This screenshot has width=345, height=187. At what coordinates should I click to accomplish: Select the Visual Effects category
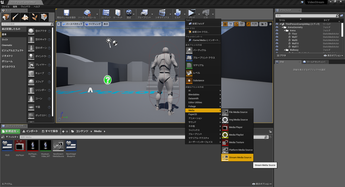point(13,50)
